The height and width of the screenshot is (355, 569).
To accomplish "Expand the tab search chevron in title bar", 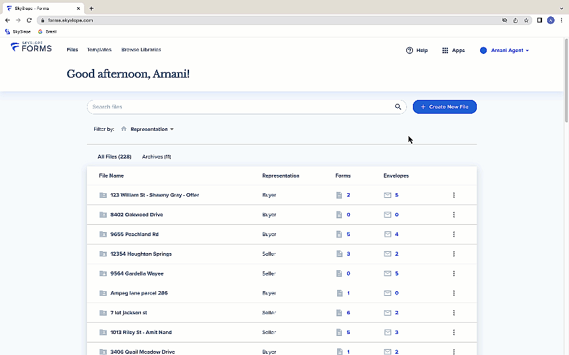I will [561, 9].
